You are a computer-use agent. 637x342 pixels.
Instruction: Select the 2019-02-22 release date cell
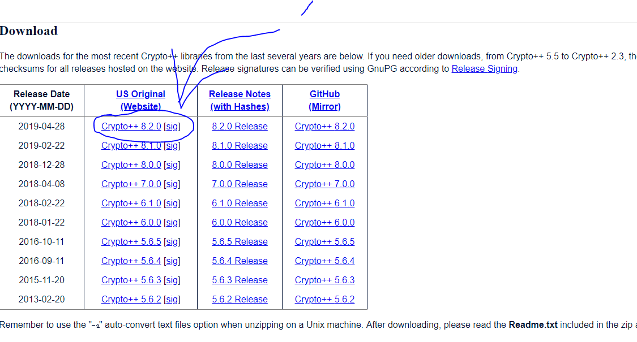coord(41,145)
